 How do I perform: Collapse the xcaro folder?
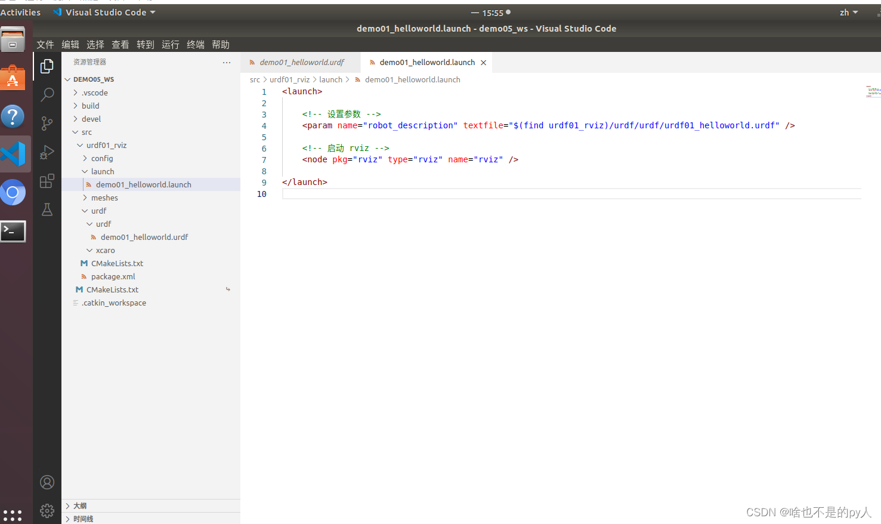[x=151, y=250]
